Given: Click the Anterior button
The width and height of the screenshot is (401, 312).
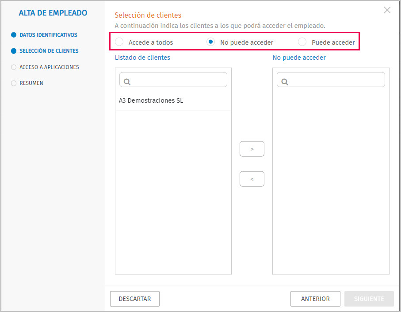Looking at the screenshot, I should pyautogui.click(x=315, y=299).
